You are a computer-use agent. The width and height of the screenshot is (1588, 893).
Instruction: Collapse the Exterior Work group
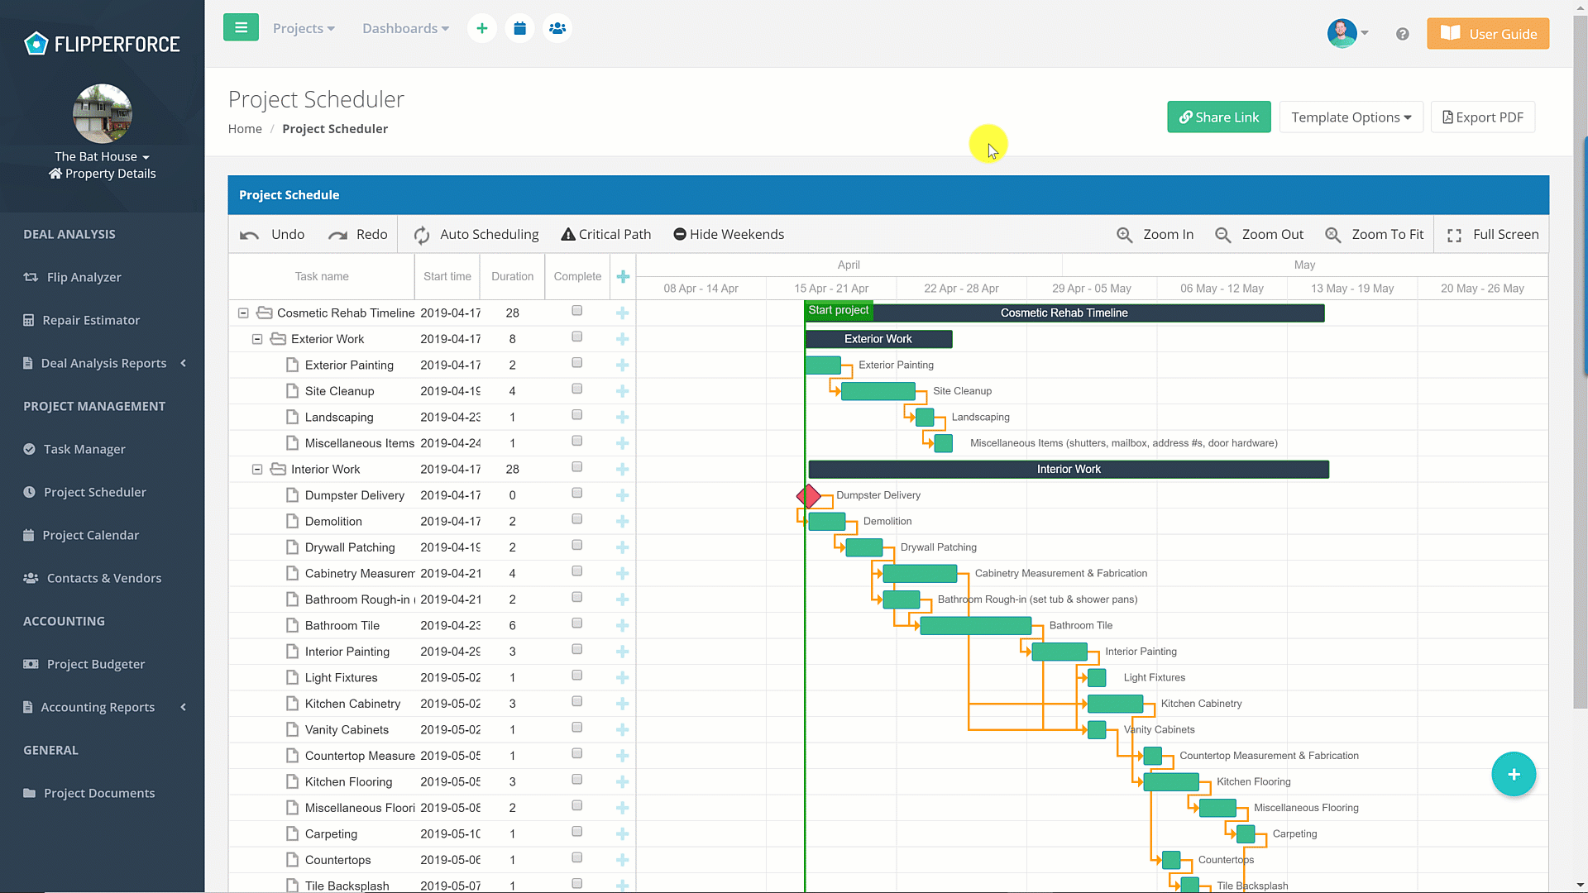click(257, 339)
